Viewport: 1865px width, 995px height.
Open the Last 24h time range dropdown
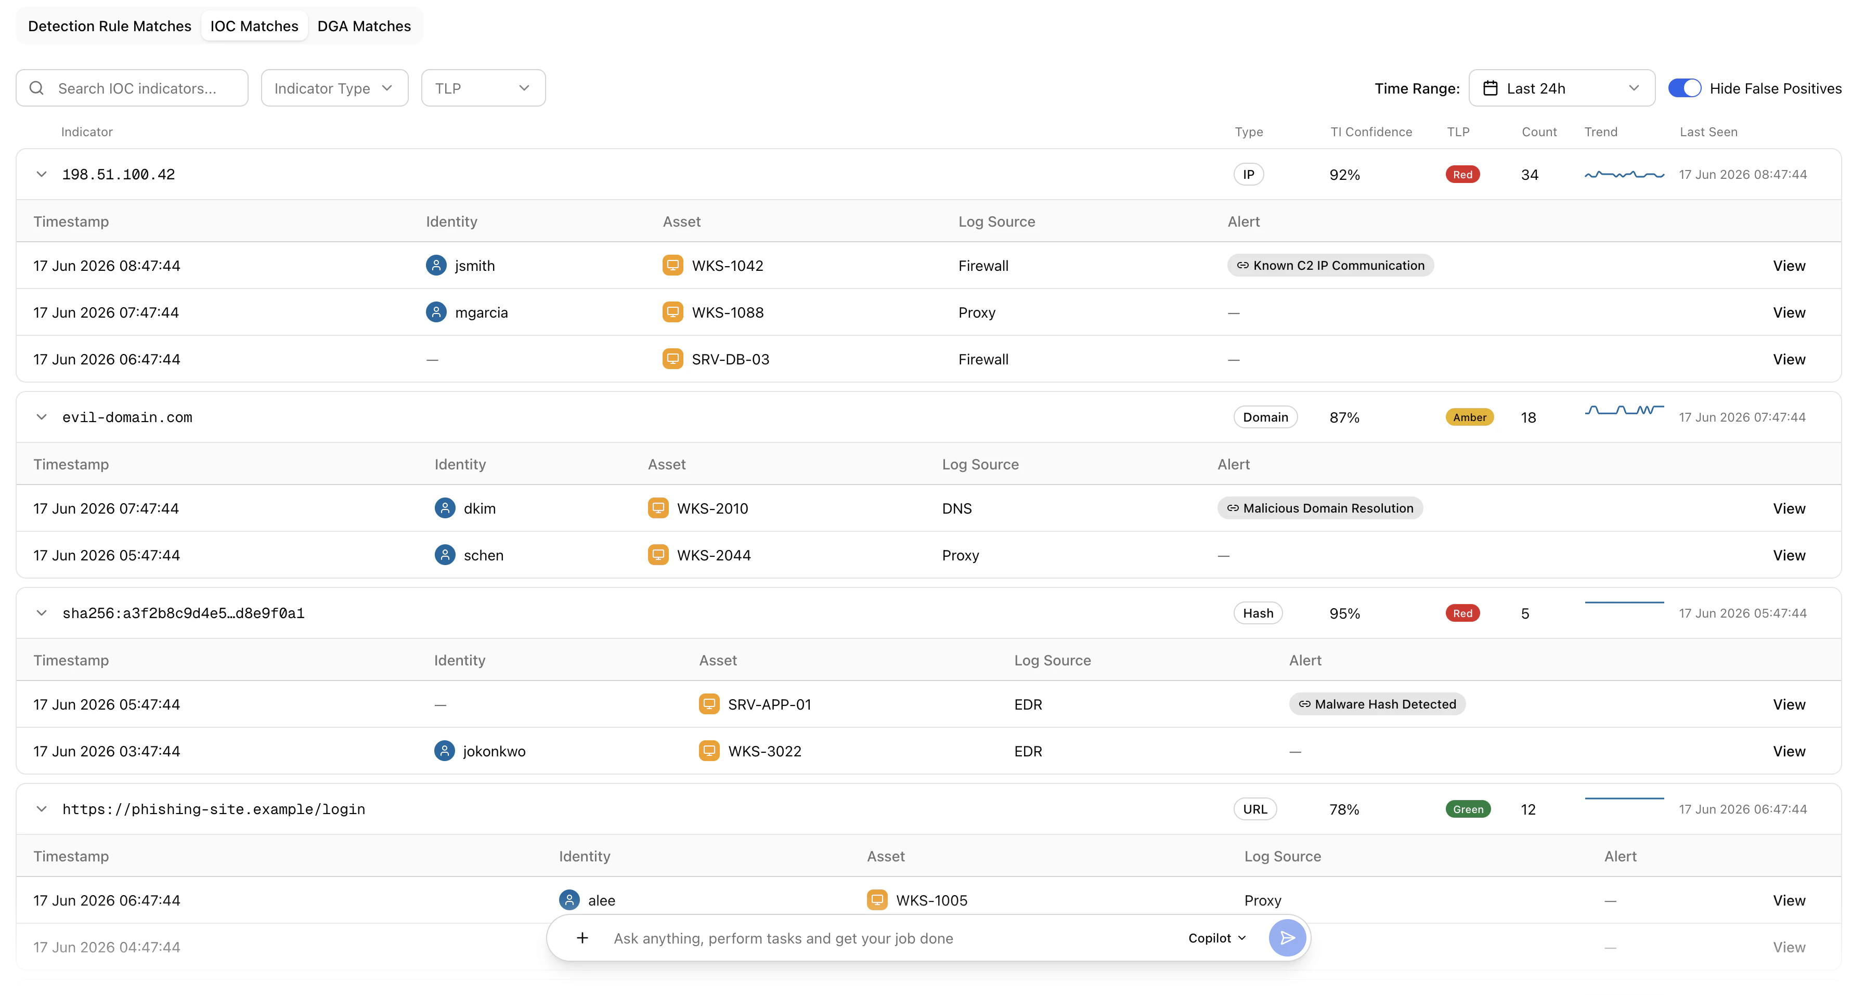(1562, 88)
